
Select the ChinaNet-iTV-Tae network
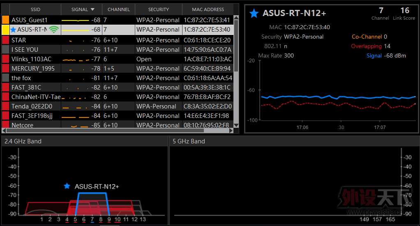[118, 97]
